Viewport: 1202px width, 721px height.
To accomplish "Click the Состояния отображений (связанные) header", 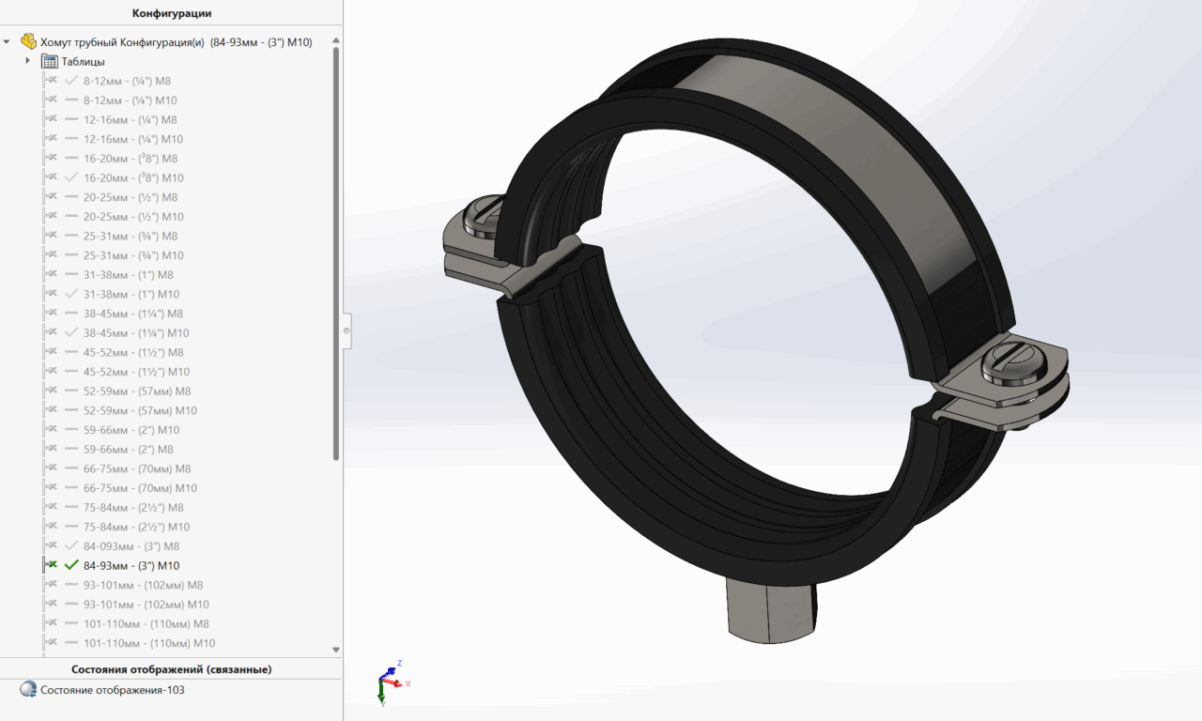I will tap(171, 669).
